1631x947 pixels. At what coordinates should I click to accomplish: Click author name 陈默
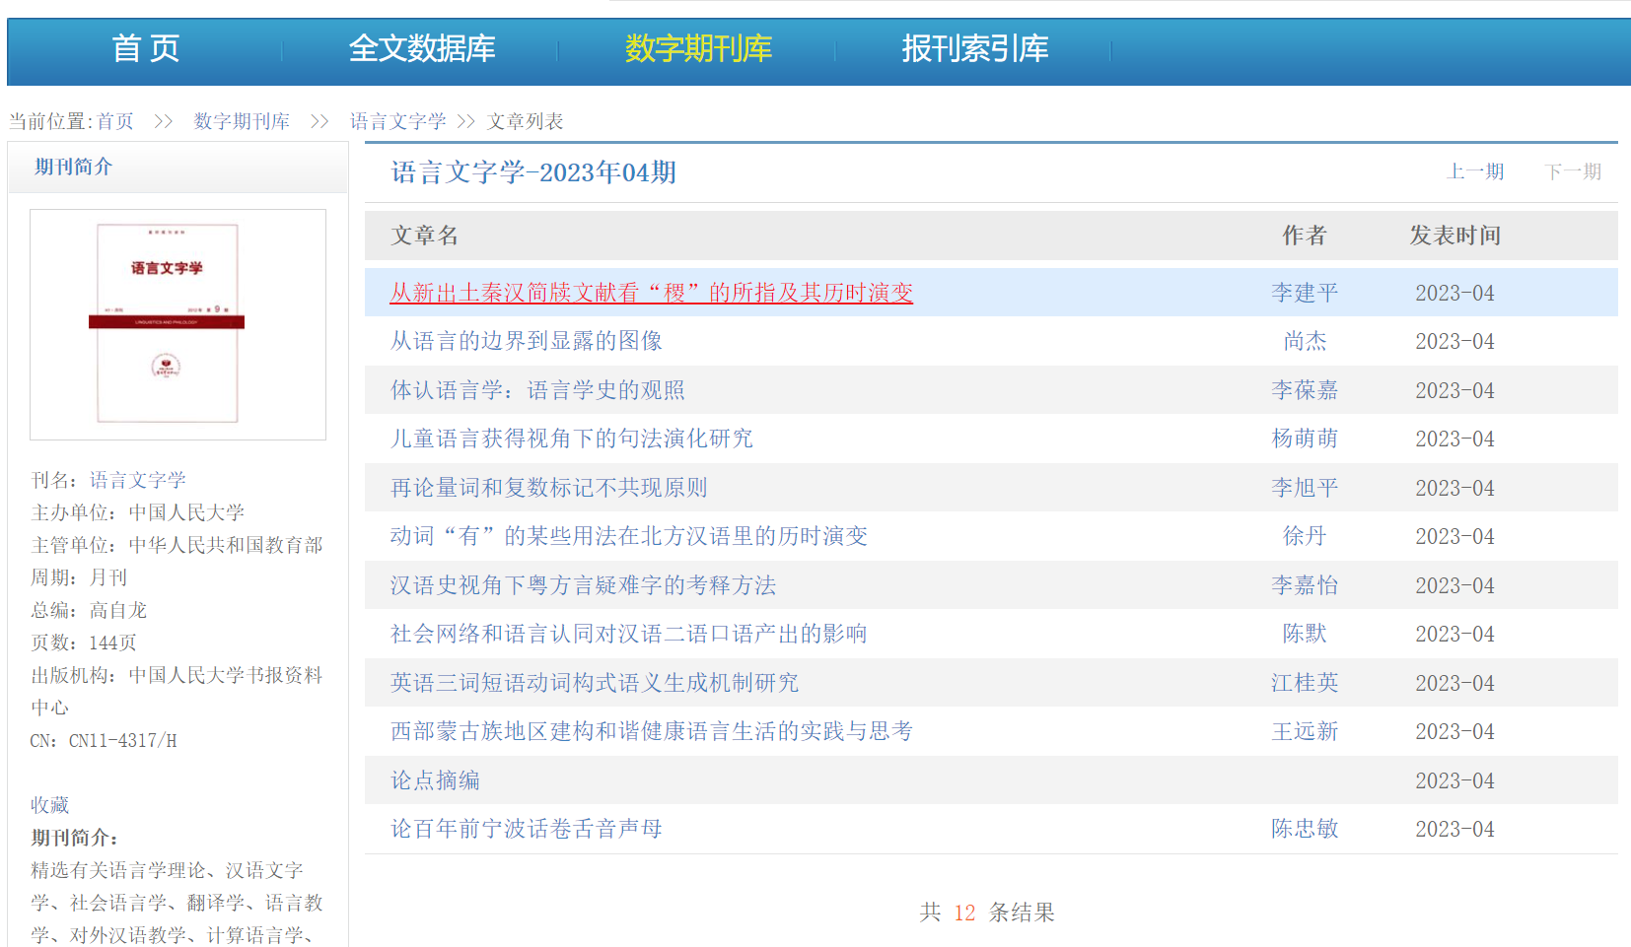1304,634
